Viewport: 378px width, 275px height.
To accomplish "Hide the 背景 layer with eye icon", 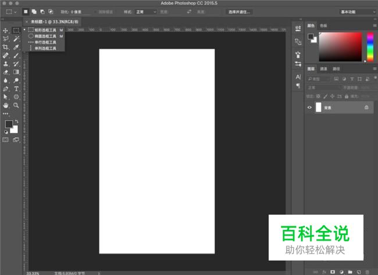I will (x=310, y=107).
